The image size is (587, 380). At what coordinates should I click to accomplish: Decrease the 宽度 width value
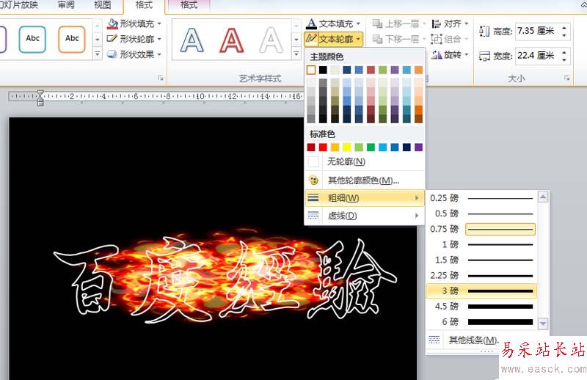(564, 60)
